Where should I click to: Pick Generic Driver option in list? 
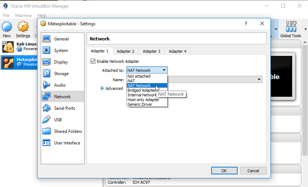coord(140,104)
